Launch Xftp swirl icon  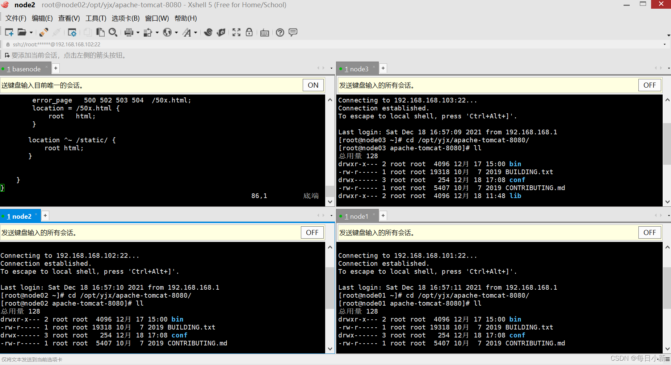point(208,32)
